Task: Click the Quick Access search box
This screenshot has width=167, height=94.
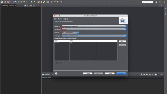Action: point(147,2)
